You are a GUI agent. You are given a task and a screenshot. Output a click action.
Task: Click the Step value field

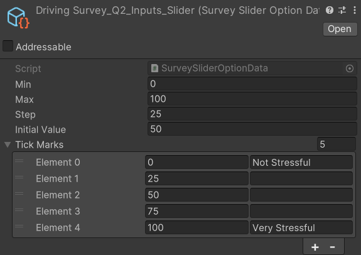coord(252,114)
